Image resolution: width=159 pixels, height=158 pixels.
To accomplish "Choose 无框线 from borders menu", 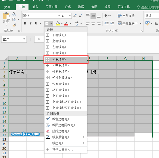I will [x=66, y=59].
